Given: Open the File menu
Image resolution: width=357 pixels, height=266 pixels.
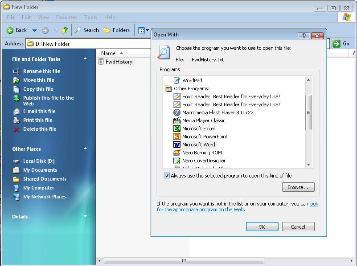Looking at the screenshot, I should tap(11, 17).
